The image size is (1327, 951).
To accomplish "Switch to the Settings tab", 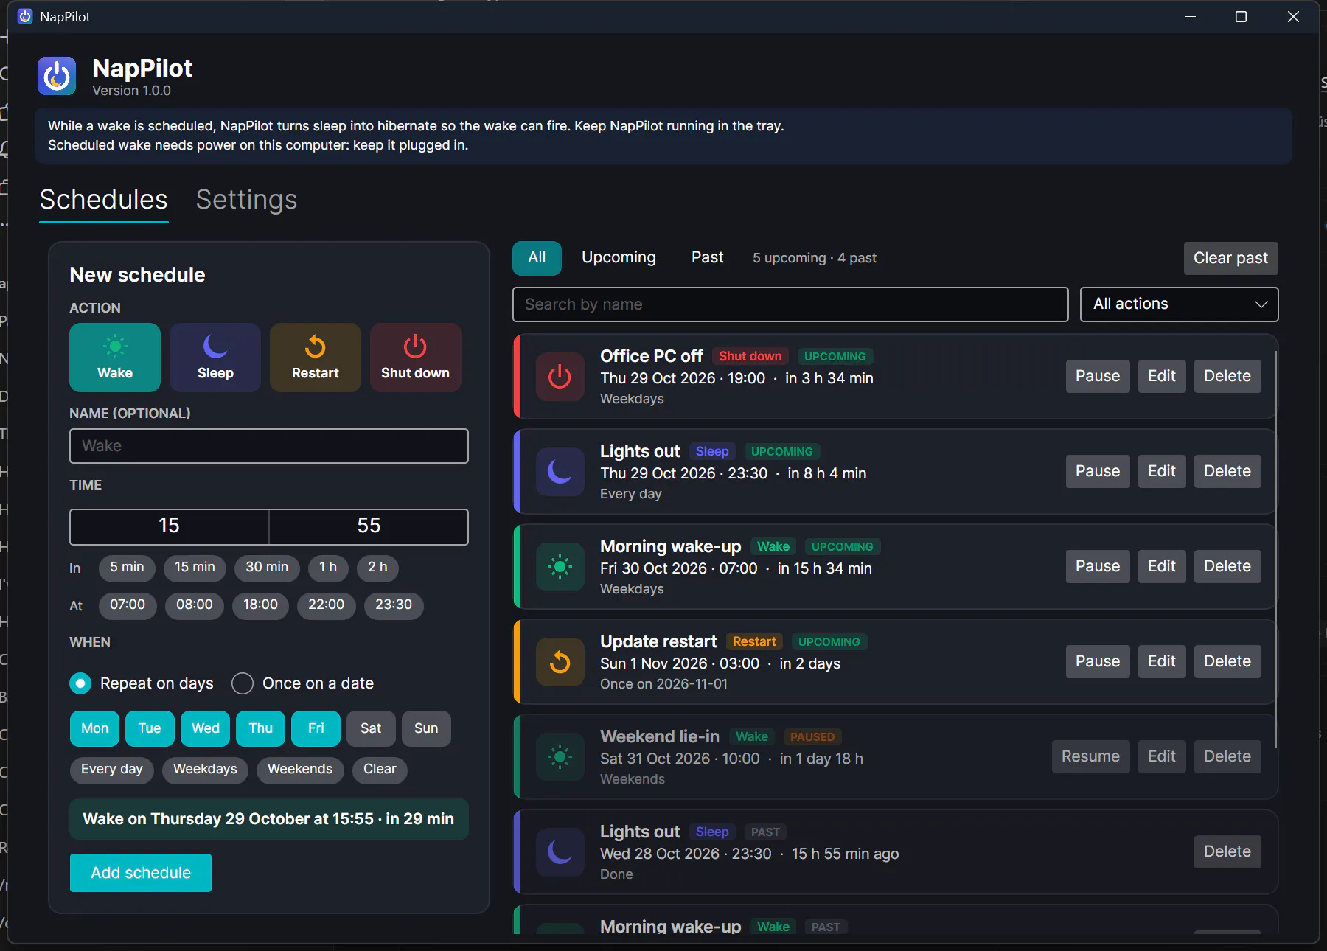I will click(246, 200).
